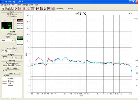Click the Signal button under Output
The image size is (138, 100).
[7, 37]
